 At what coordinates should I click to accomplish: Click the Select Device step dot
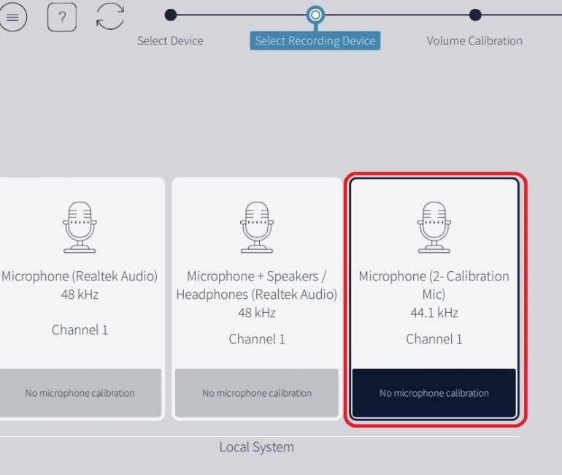coord(170,15)
